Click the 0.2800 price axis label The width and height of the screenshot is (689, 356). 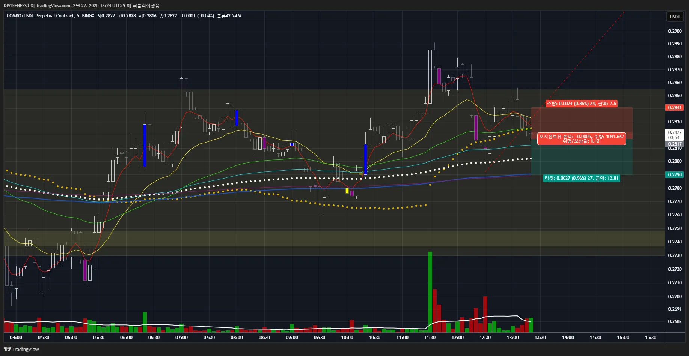click(x=675, y=161)
